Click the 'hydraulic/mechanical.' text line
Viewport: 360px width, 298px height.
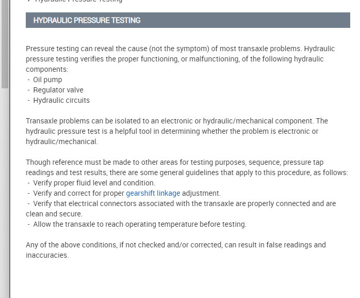point(61,142)
